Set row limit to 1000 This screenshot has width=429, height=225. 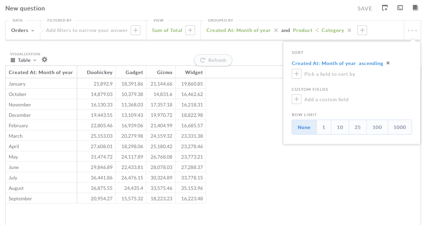coord(399,127)
